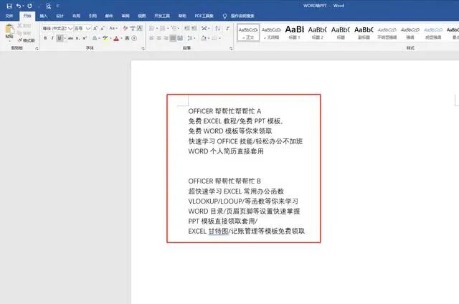Viewport: 459px width, 304px height.
Task: Switch to the Insert (插入) tab
Action: pyautogui.click(x=43, y=16)
